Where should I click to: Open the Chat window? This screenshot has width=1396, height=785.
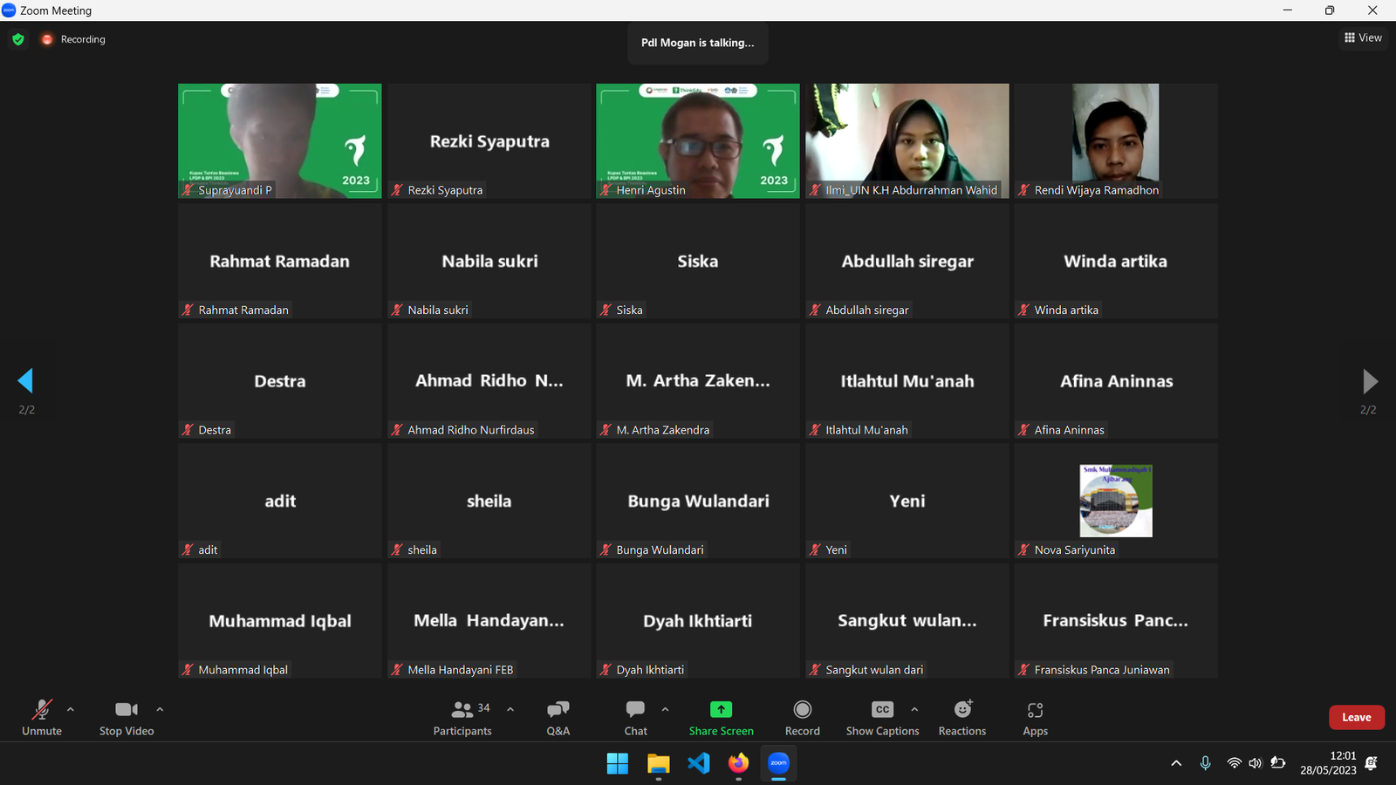635,718
